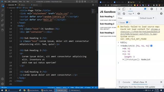Screen dimensions: 164x92
Task: Open the chrome-extension source map link
Action: click(140, 32)
